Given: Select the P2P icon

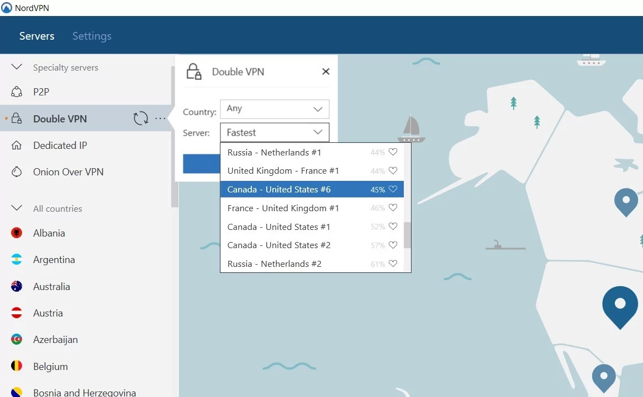Looking at the screenshot, I should [17, 92].
